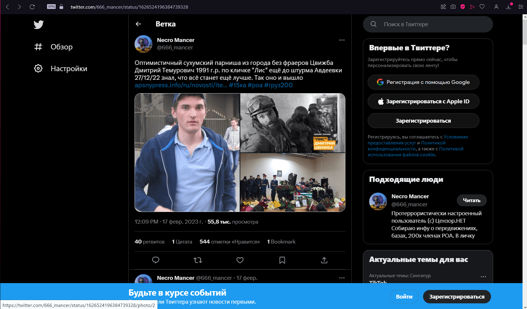Screen dimensions: 527x309
Task: Click the 40 ретвитов count
Action: 149,242
